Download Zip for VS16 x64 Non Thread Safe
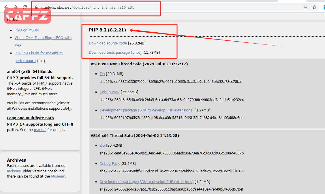 (x=102, y=74)
